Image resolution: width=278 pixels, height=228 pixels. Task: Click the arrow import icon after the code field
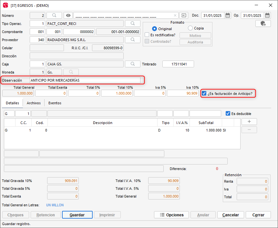point(184,16)
